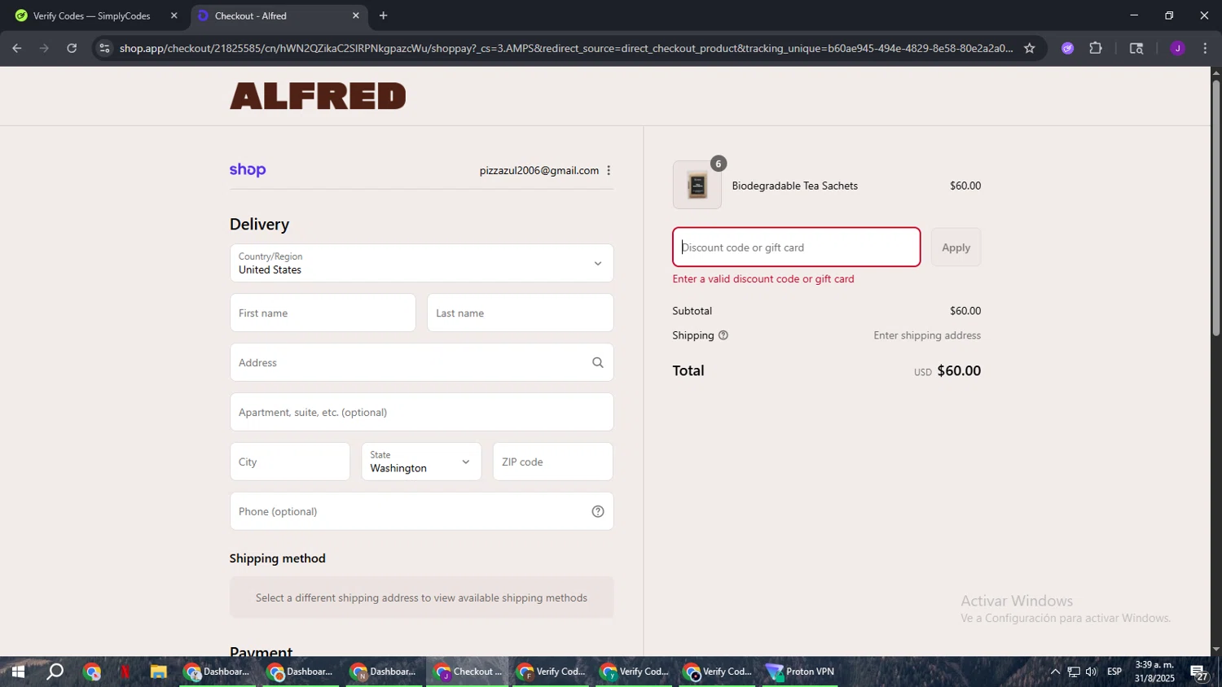1222x687 pixels.
Task: Open the Windows notification center
Action: 1199,672
